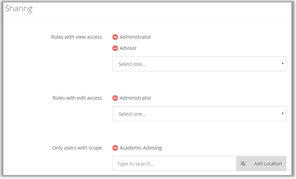Click 'Select one...' placeholder in edit access
Viewport: 296px width, 179px height.
click(x=132, y=114)
